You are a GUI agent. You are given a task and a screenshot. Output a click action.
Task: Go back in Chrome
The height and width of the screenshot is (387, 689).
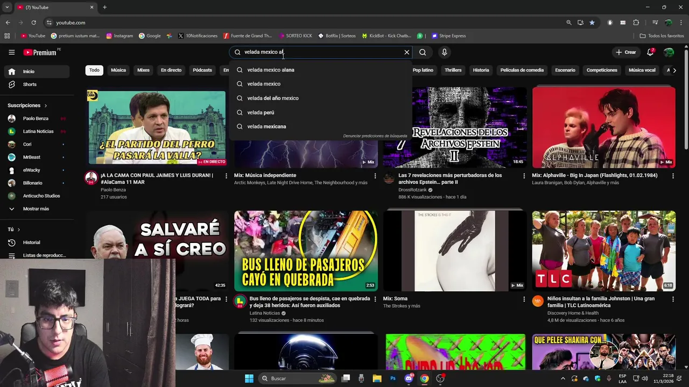coord(8,23)
